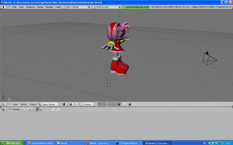Screen dimensions: 233x145
Task: Click the SCE:Scene name field
Action: 107,7
